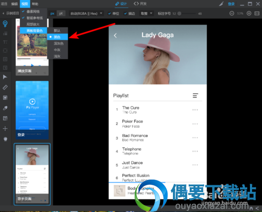The image size is (262, 212).
Task: Open the 自动(RGBA || Hex) color format dropdown
Action: tap(86, 14)
